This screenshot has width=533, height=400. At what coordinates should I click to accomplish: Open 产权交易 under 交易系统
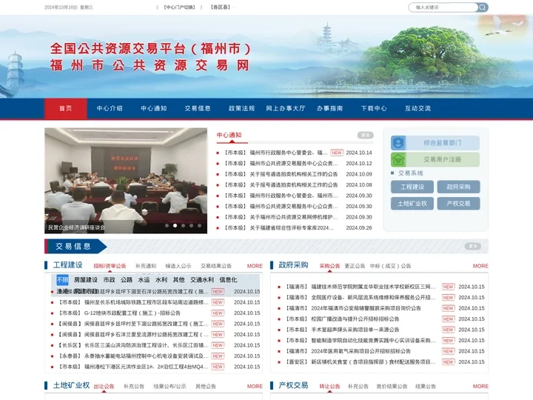tap(458, 204)
